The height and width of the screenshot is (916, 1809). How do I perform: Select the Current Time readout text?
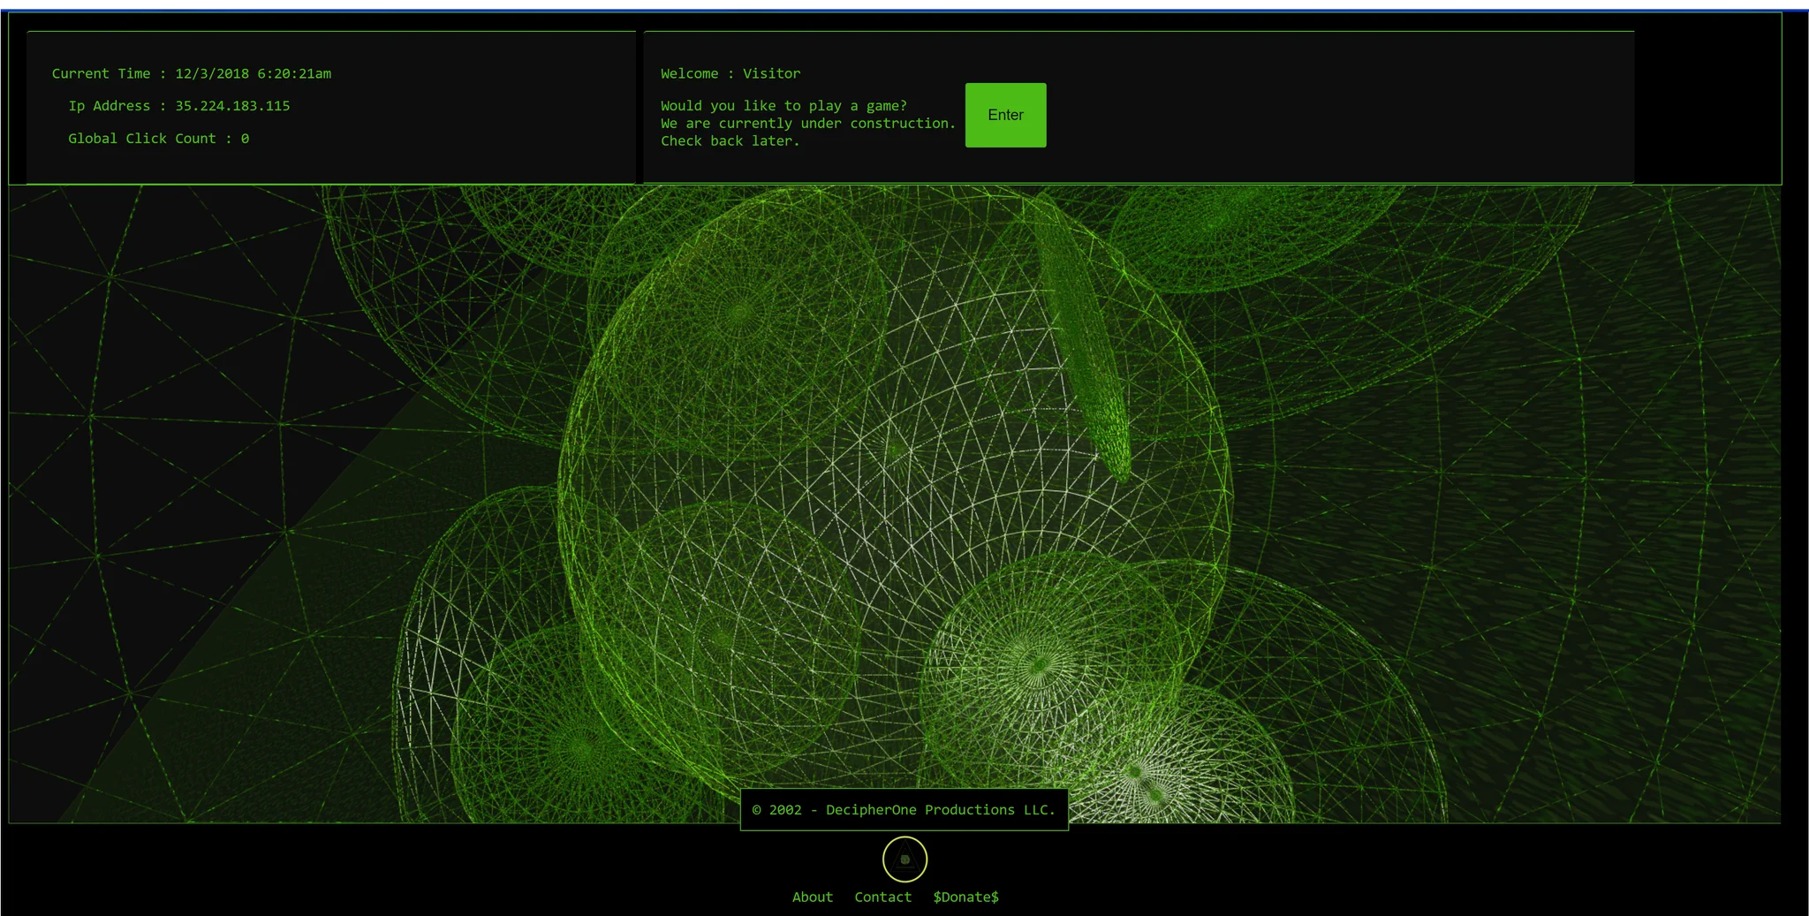(x=192, y=73)
